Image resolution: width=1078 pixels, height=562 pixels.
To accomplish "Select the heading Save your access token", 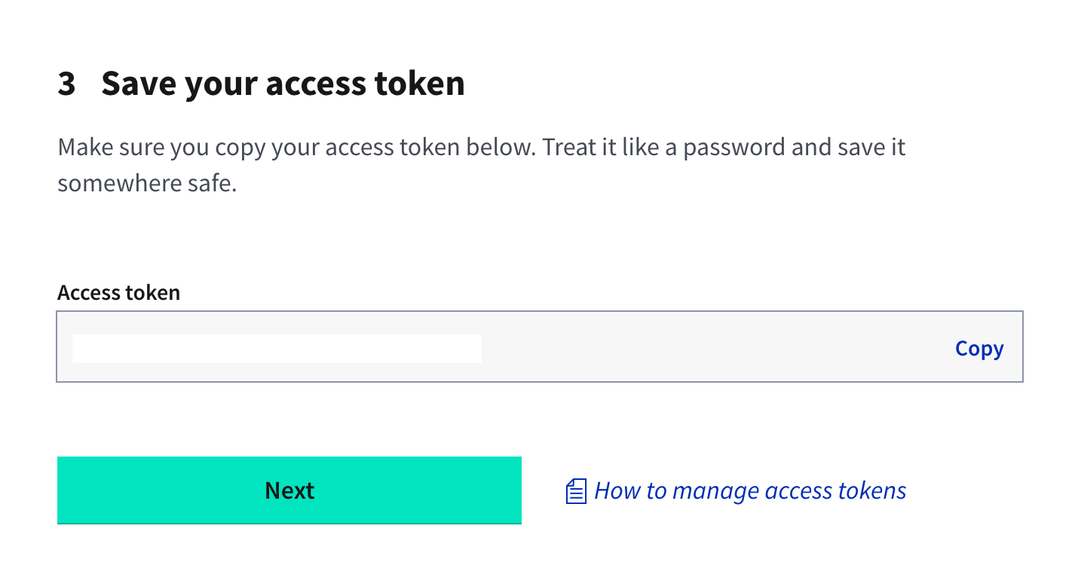I will coord(284,83).
